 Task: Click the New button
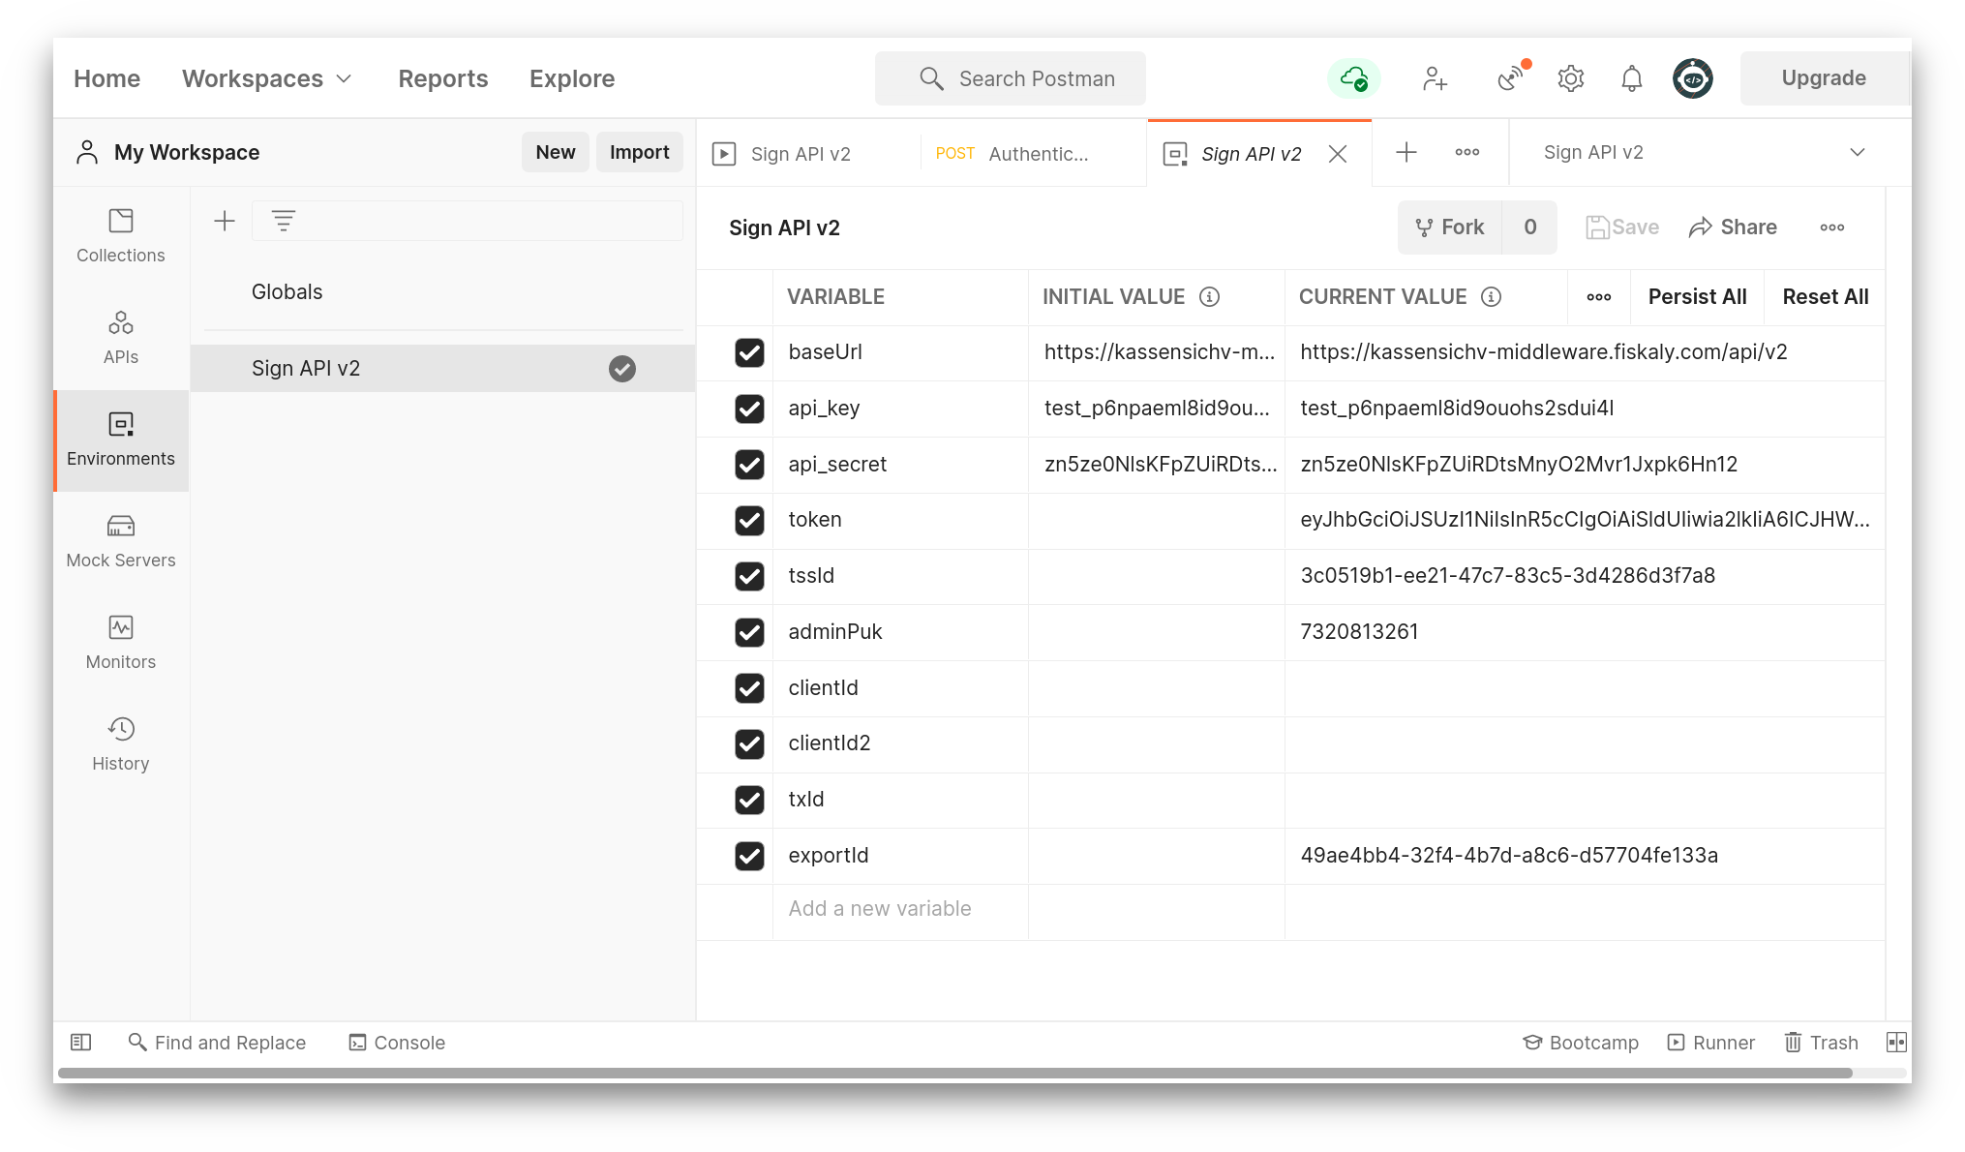pyautogui.click(x=555, y=152)
